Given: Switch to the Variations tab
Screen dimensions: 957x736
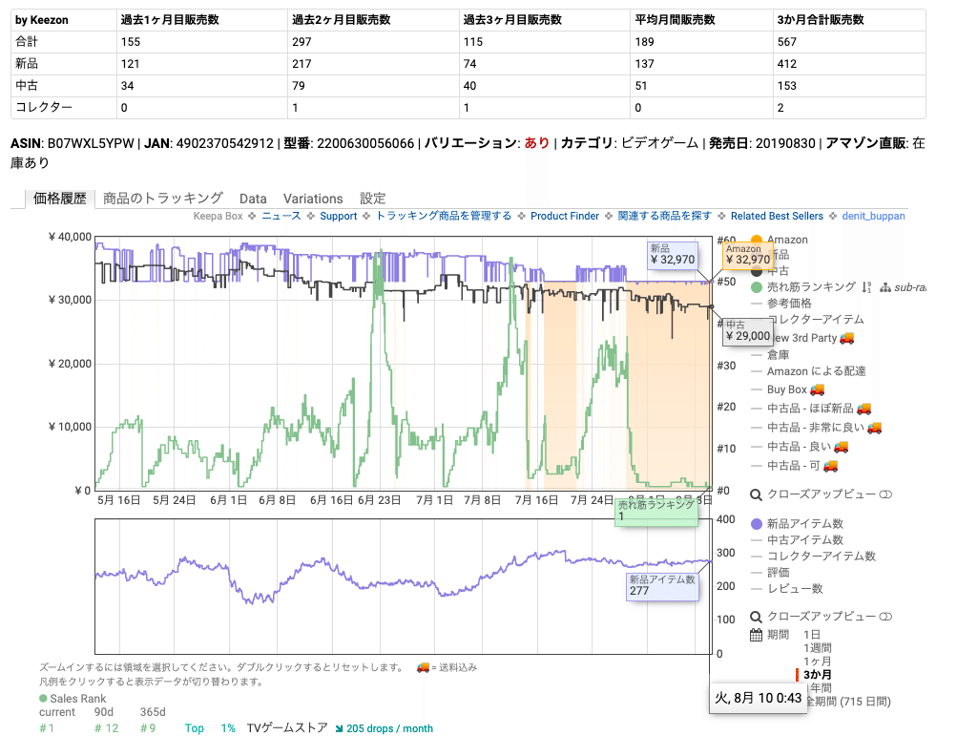Looking at the screenshot, I should click(313, 199).
